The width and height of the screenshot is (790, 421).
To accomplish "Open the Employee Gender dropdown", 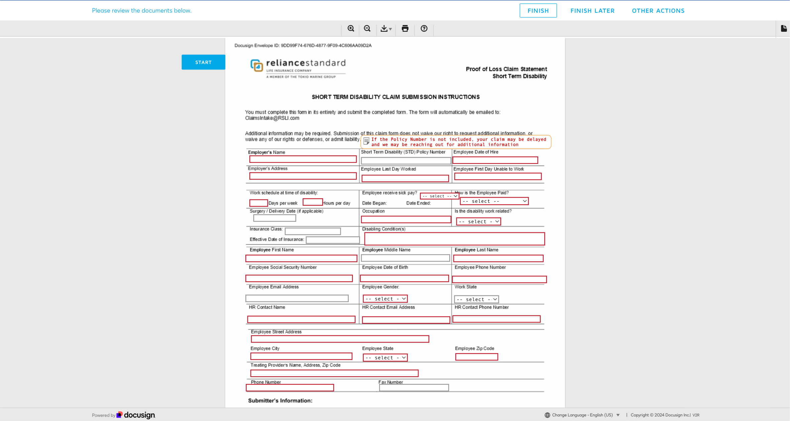I will 385,299.
